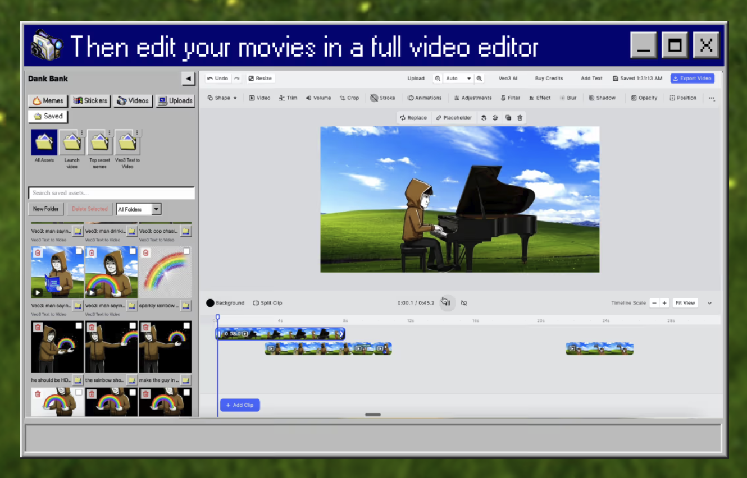Click the play/pause playback button

447,303
